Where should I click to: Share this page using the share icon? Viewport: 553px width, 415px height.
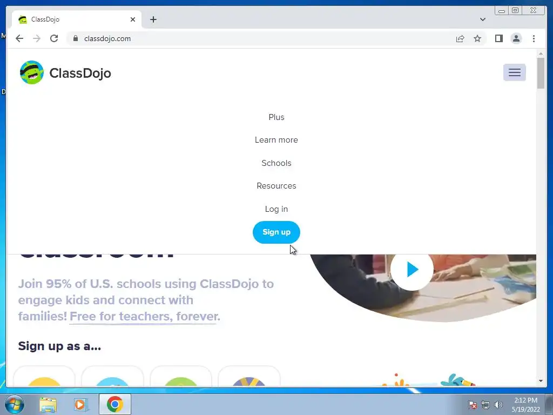[x=460, y=38]
